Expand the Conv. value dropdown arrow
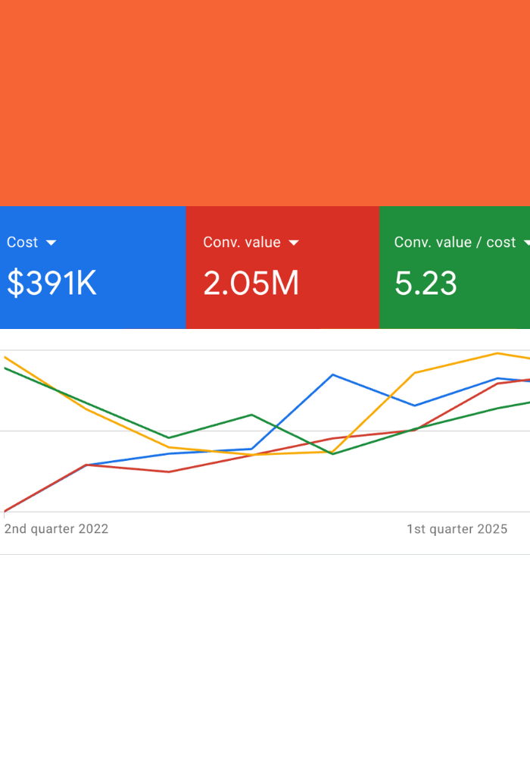 294,243
